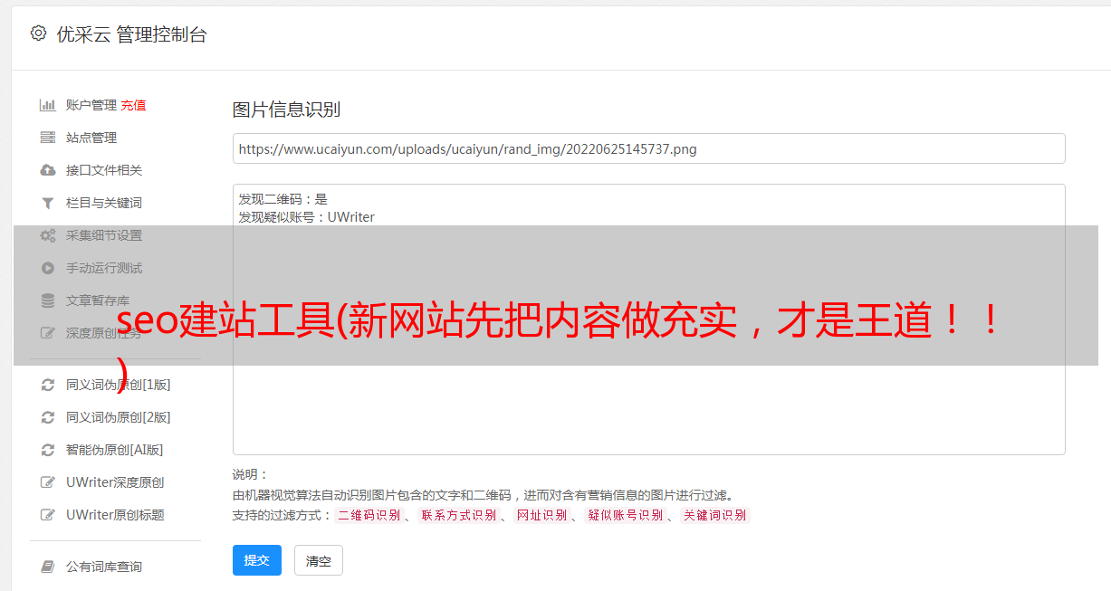This screenshot has width=1111, height=591.
Task: Open 站点管理 in the sidebar
Action: click(x=91, y=138)
